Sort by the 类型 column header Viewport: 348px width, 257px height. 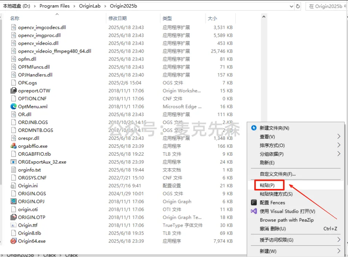pos(167,19)
